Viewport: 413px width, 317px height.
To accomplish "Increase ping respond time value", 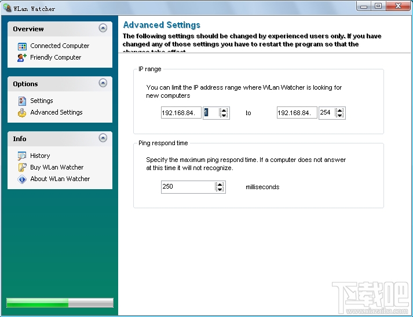I will click(220, 185).
